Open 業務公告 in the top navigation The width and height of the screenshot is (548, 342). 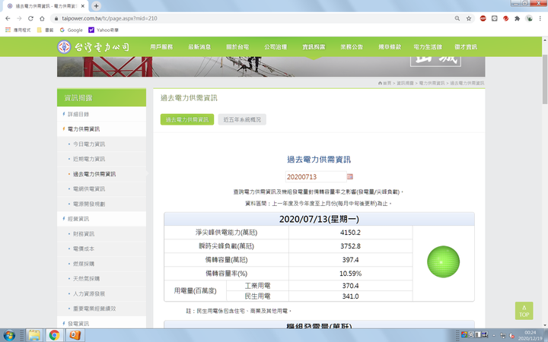[x=352, y=47]
